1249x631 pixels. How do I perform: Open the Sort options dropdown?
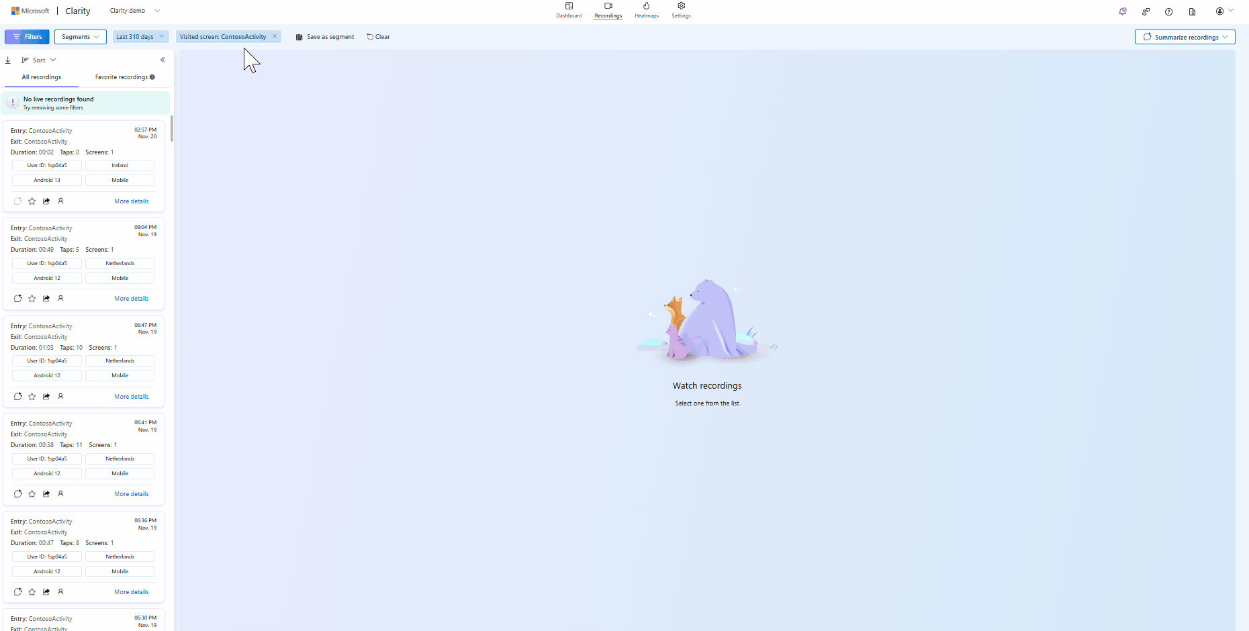point(39,60)
